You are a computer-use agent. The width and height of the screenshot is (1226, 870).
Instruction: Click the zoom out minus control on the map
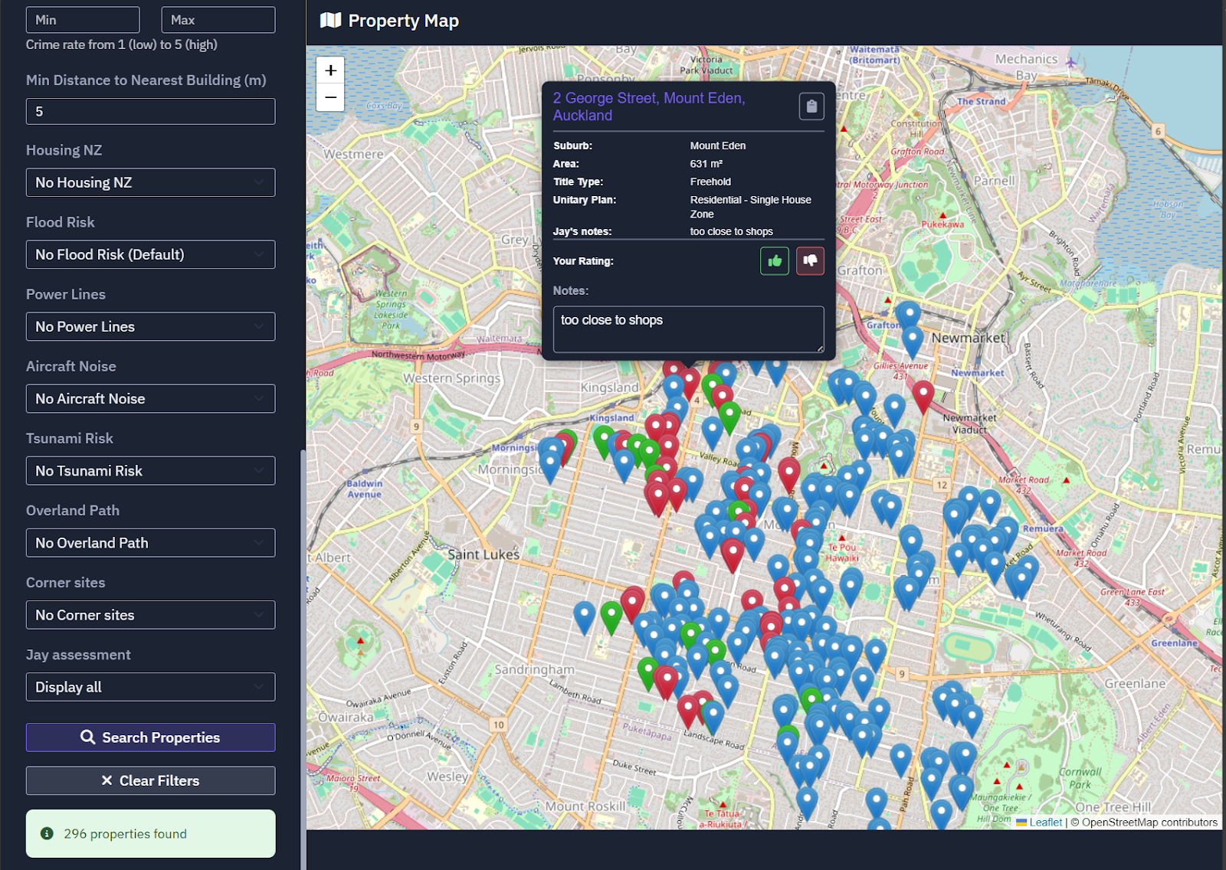pos(329,98)
